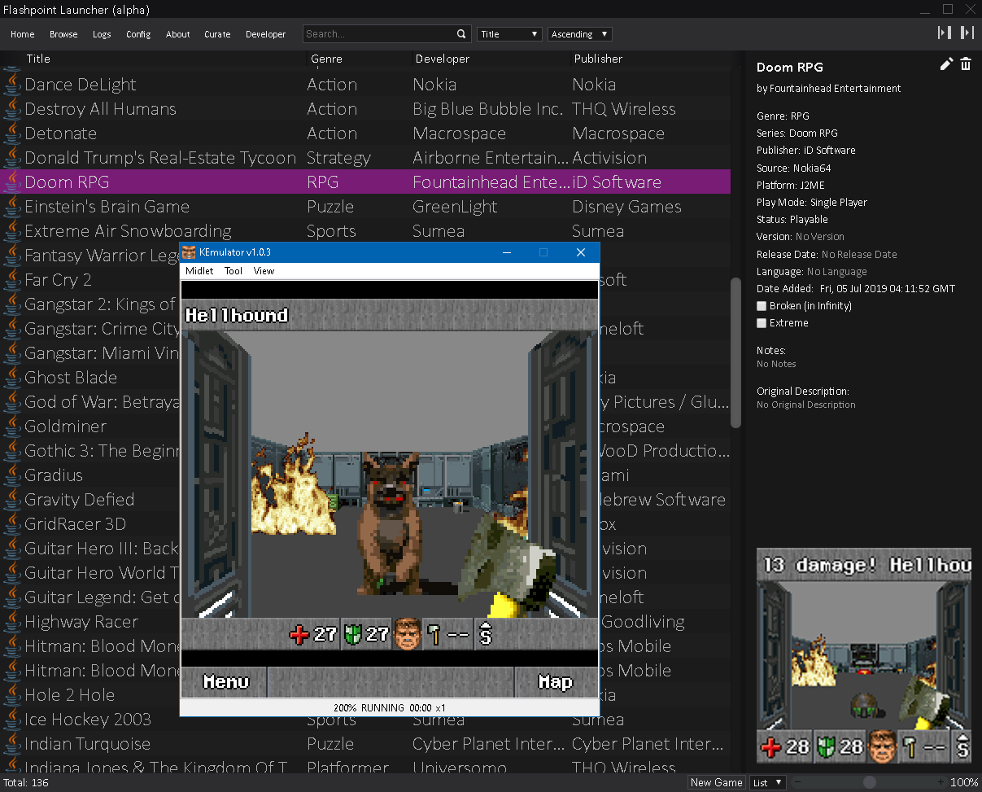The width and height of the screenshot is (982, 792).
Task: Click the Java icon beside Highway Racer
Action: pos(11,622)
